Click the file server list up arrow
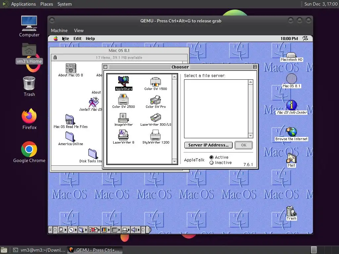Screen dimensions: 339x254 pyautogui.click(x=250, y=82)
